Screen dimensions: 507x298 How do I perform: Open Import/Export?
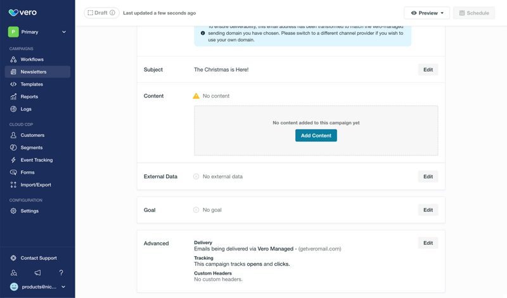37,185
